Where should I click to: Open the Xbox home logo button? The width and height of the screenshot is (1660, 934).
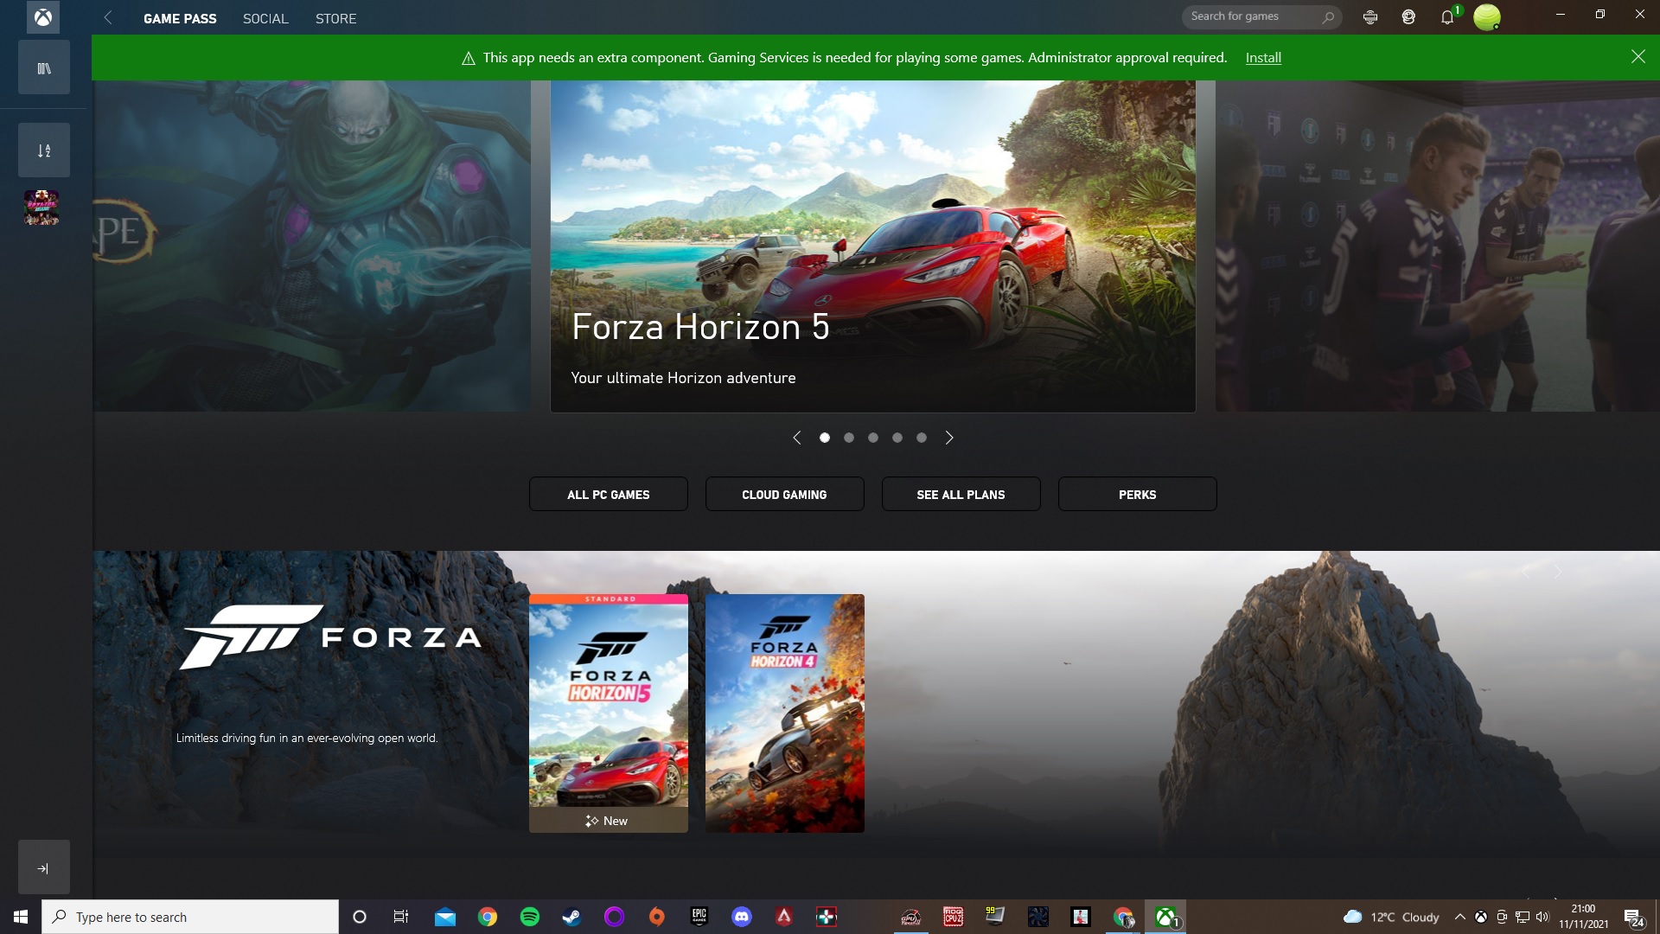[x=42, y=17]
